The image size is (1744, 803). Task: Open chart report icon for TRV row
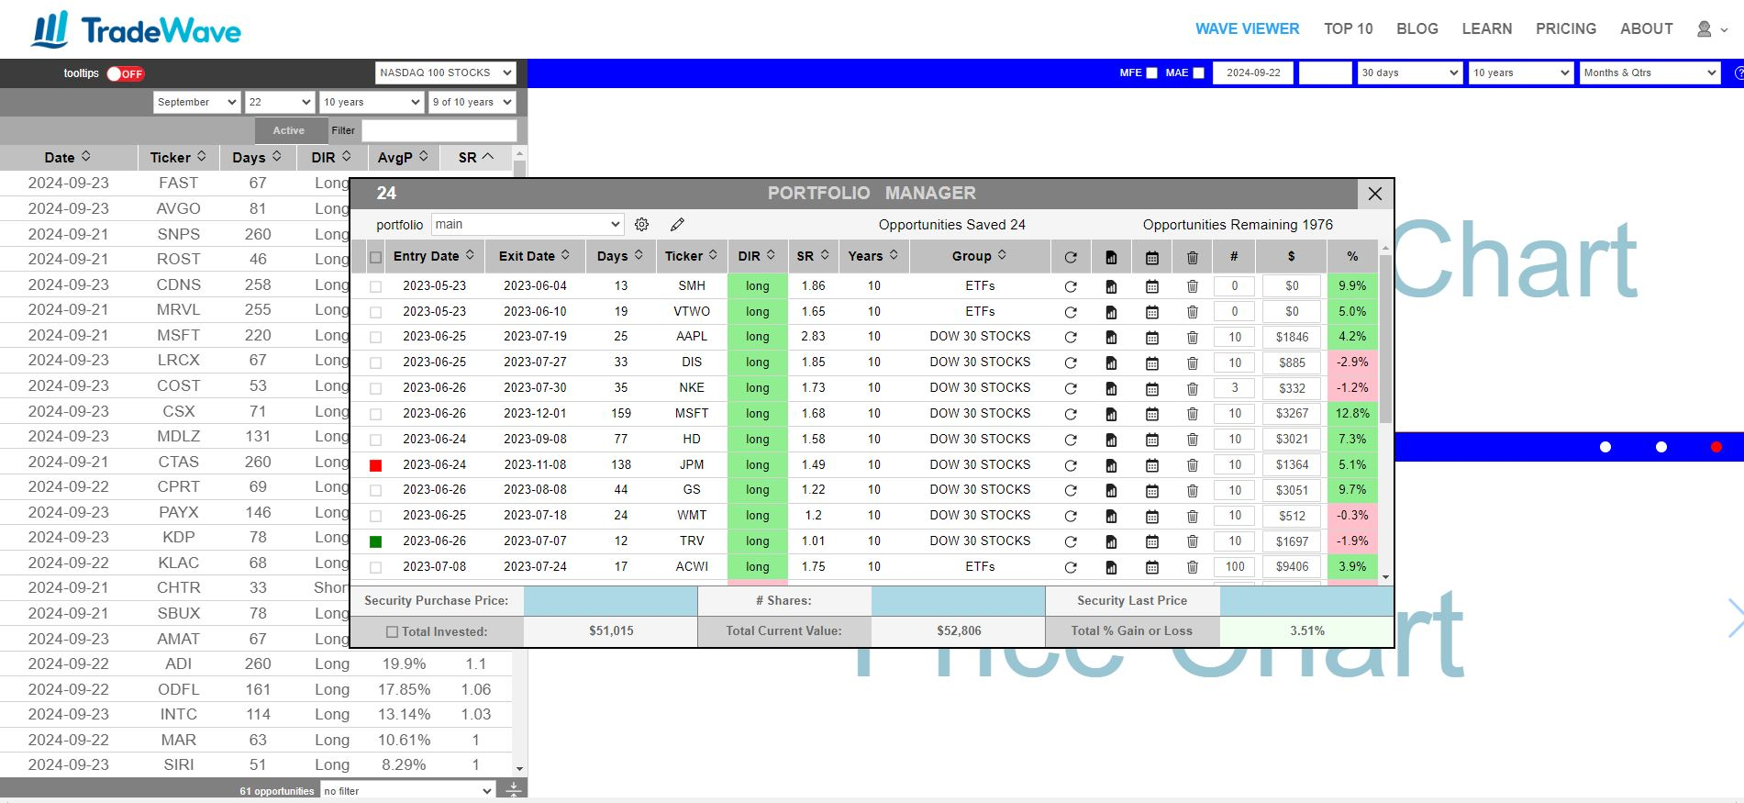click(x=1111, y=541)
